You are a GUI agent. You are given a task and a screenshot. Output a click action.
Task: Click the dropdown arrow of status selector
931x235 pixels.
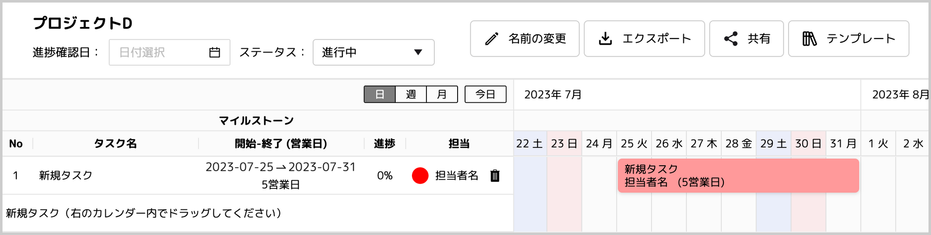tap(418, 52)
